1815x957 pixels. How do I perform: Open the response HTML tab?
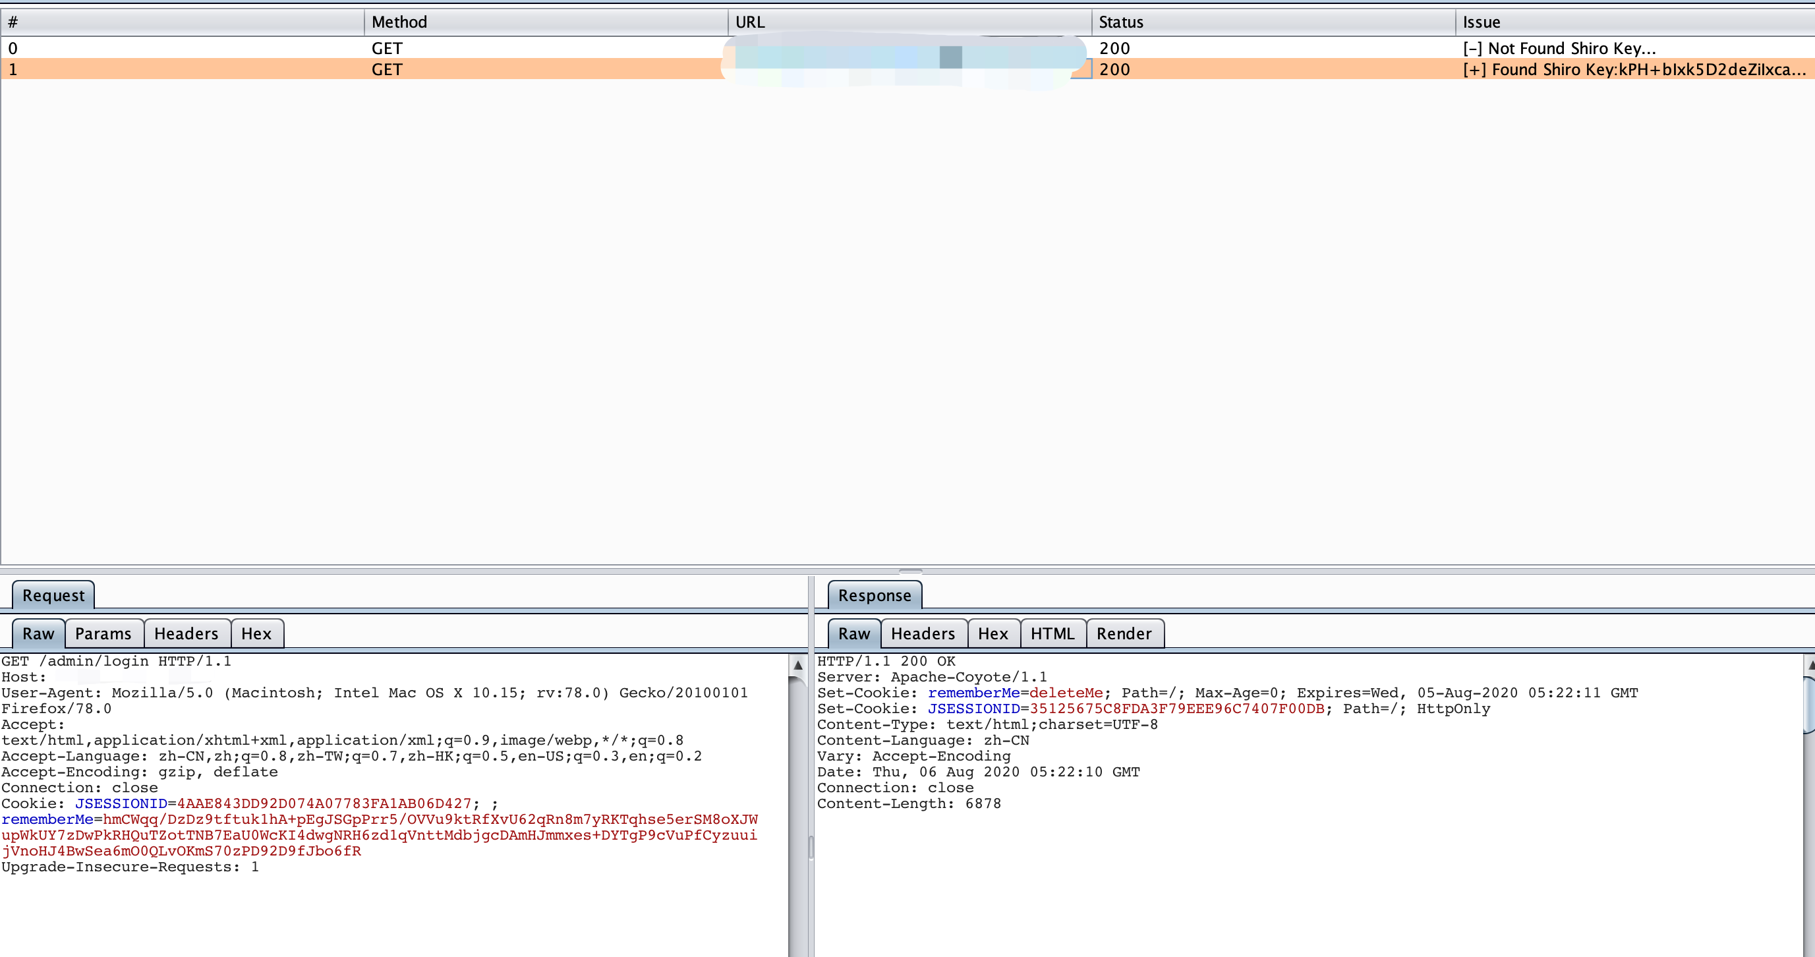[1052, 633]
